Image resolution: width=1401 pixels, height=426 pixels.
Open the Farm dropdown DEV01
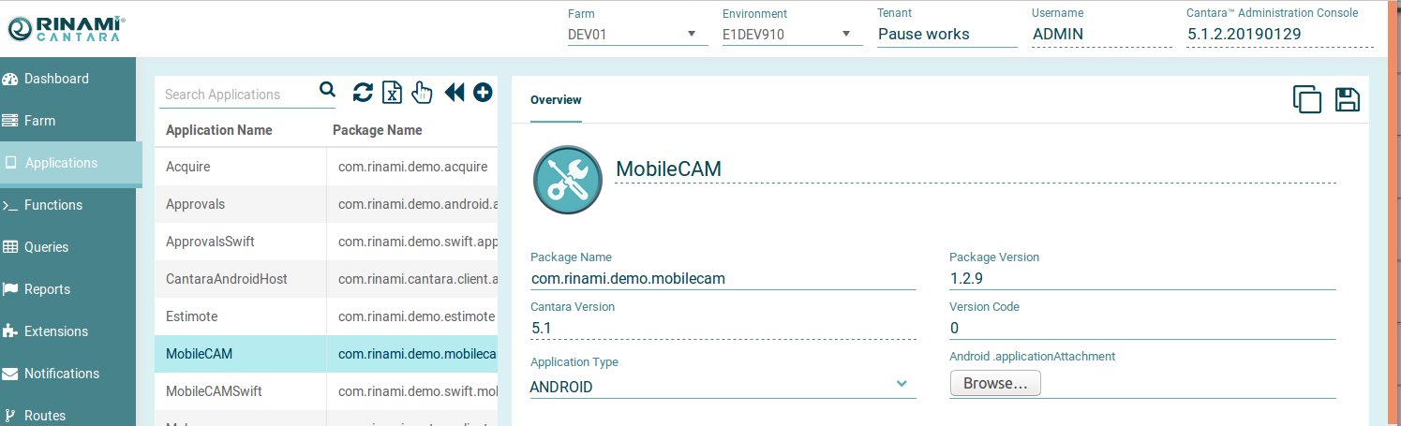[x=637, y=35]
